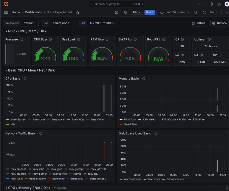Open dashboard settings gear icon
229x191 pixels.
(126, 12)
